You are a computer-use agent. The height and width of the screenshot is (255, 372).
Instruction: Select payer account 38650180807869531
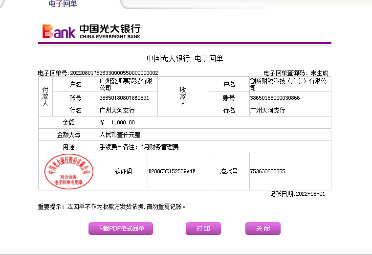(x=124, y=98)
